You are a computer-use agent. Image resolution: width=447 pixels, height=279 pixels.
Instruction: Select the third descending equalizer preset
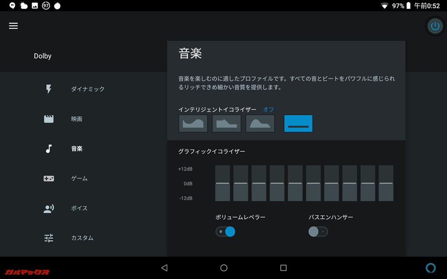tap(260, 123)
